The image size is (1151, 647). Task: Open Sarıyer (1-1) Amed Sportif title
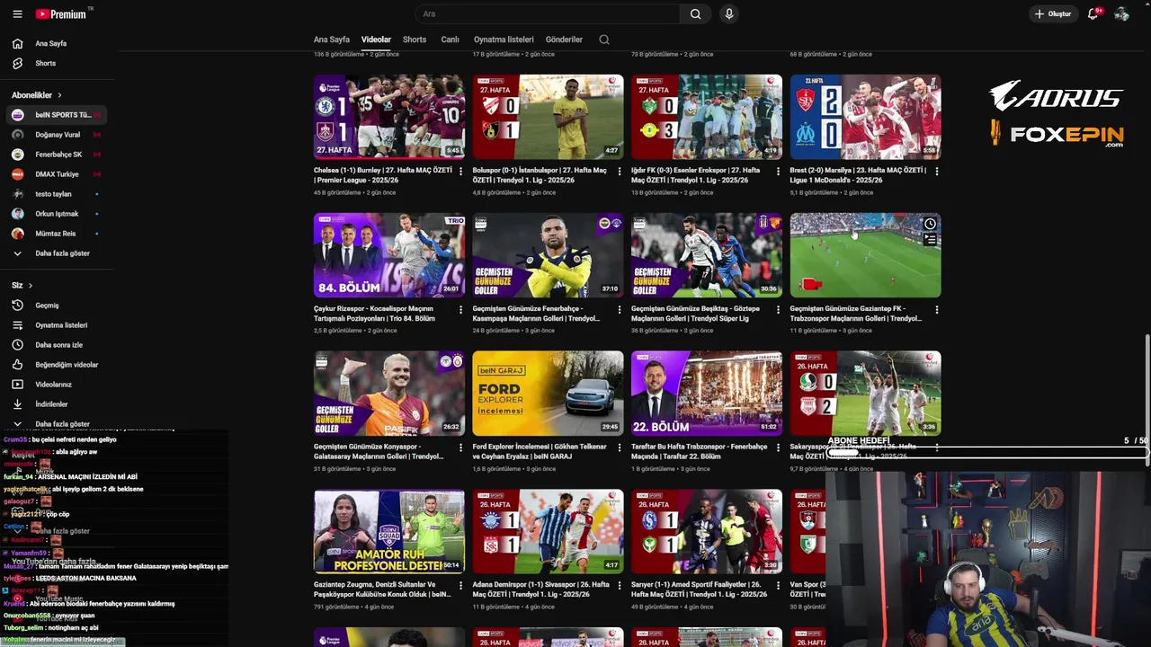point(700,589)
